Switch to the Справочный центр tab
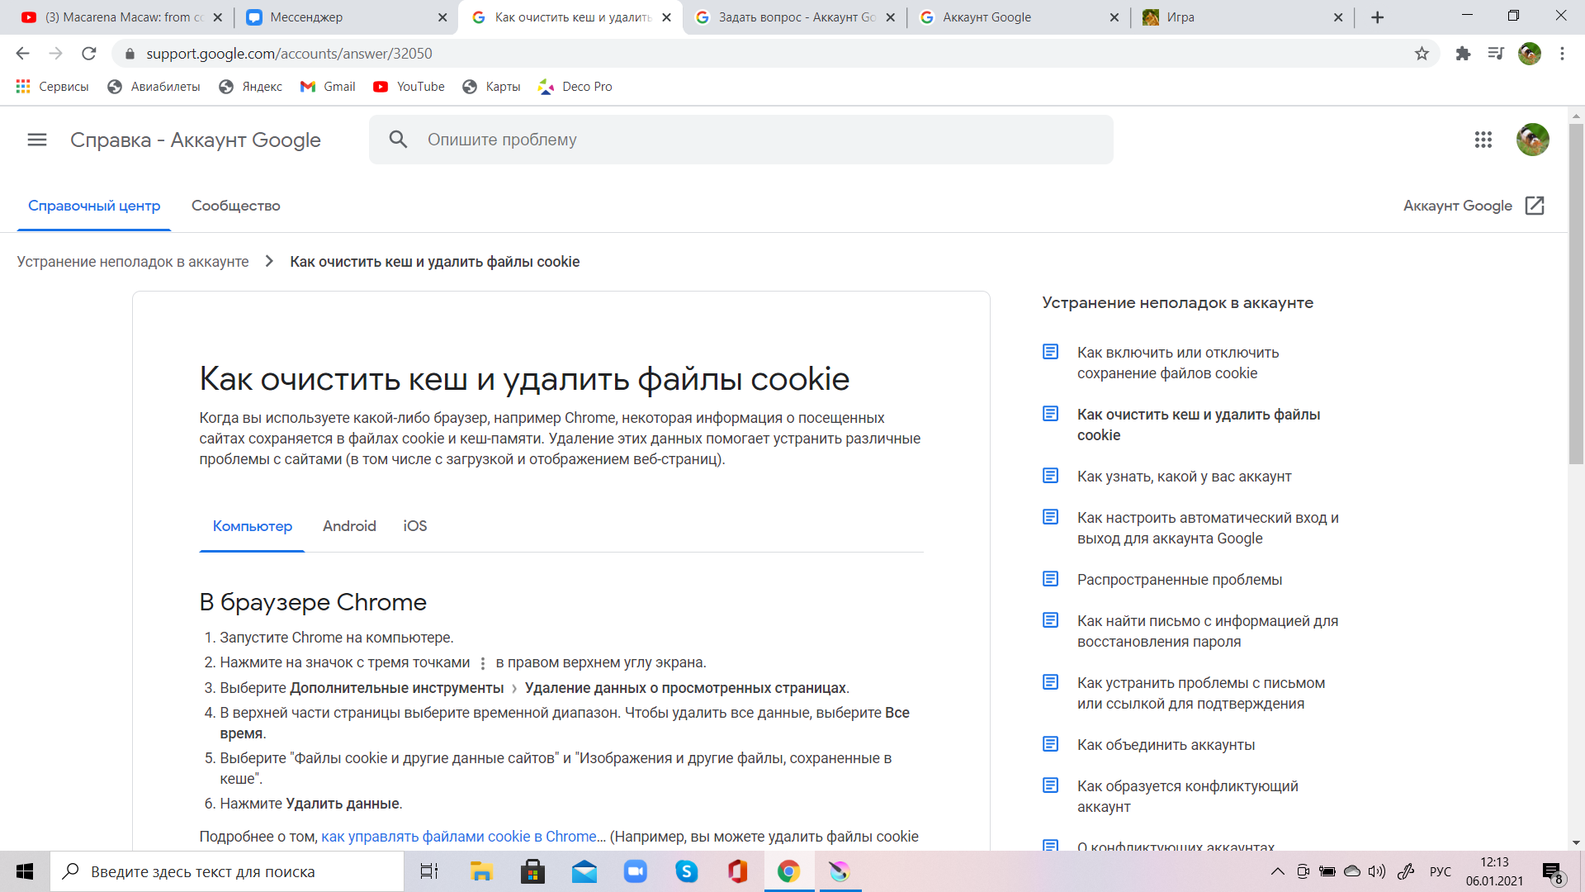Viewport: 1585px width, 892px height. (x=94, y=206)
